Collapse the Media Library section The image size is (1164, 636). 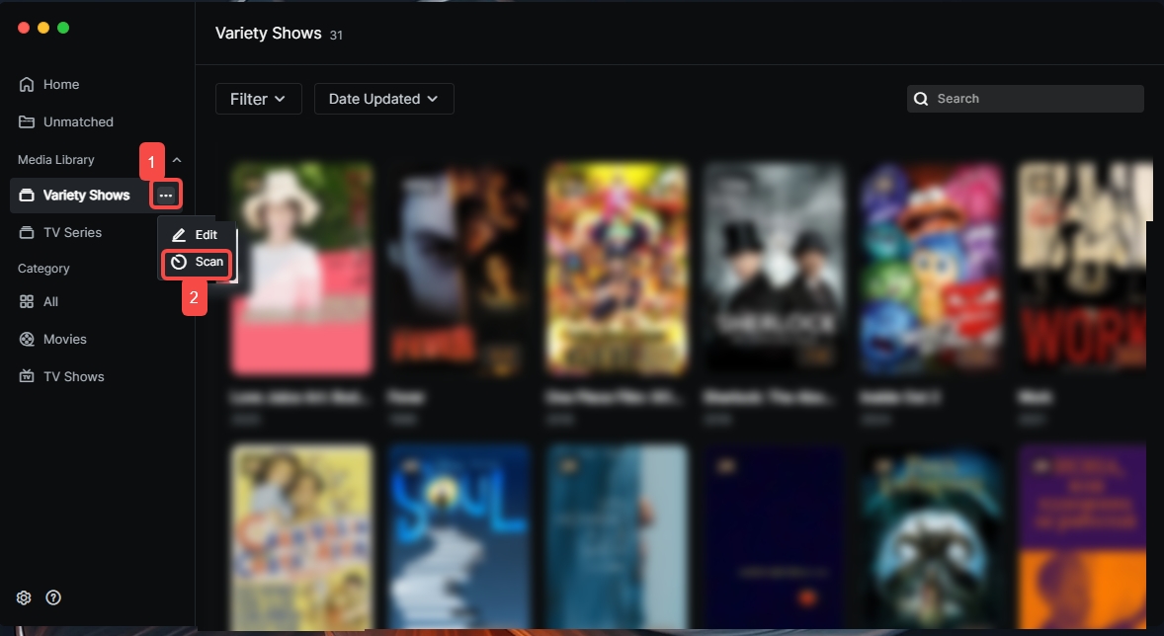click(x=177, y=160)
